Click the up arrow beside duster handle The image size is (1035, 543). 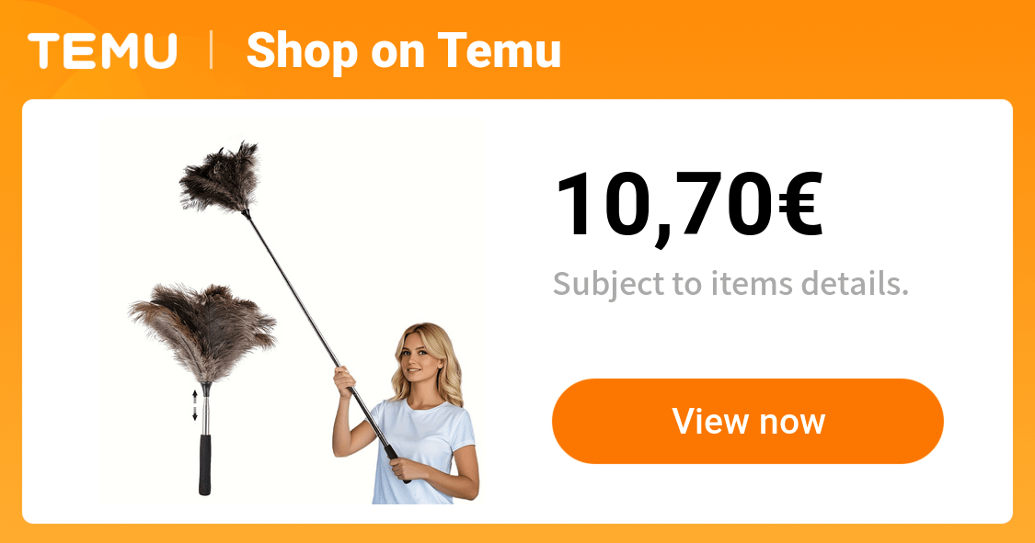[x=195, y=397]
